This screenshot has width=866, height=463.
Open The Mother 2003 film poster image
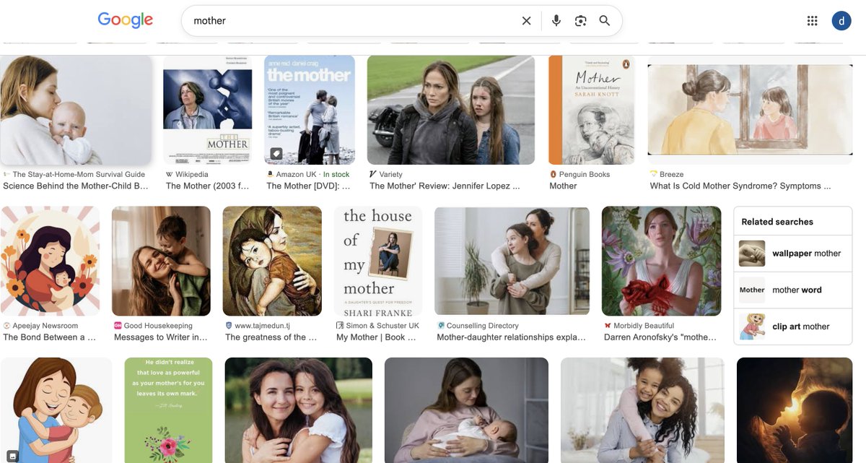pyautogui.click(x=208, y=110)
